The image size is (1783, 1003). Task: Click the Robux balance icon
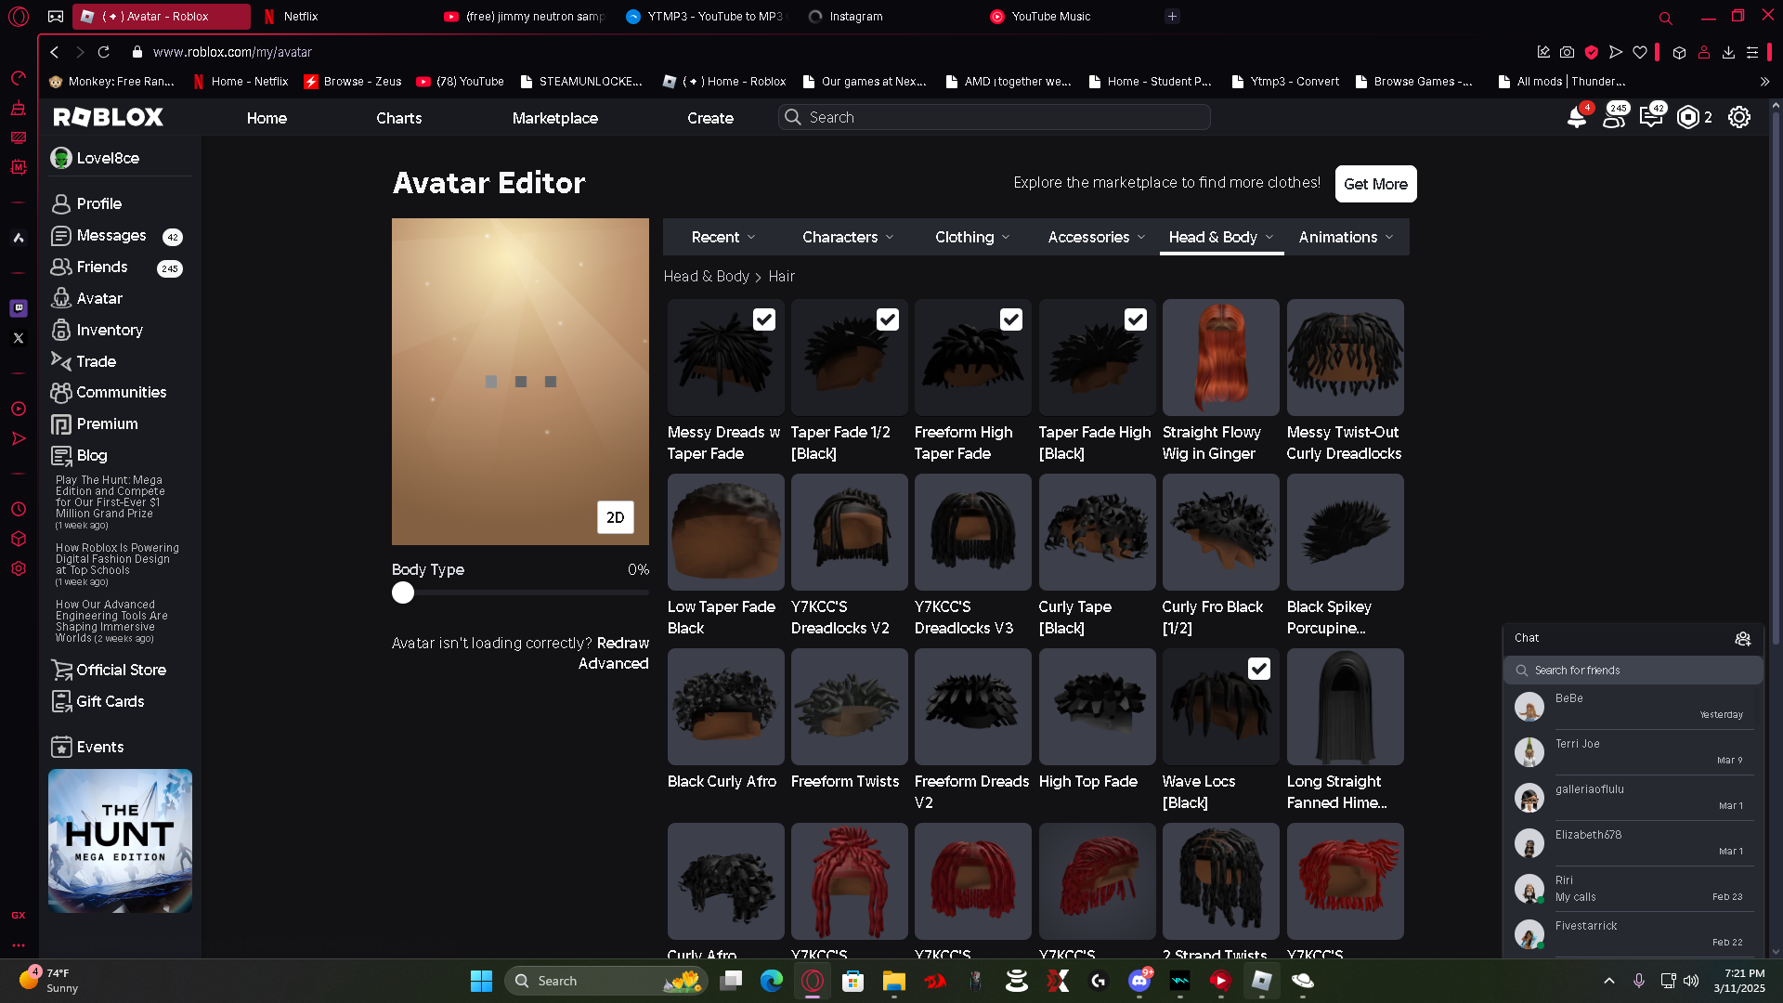(1688, 118)
